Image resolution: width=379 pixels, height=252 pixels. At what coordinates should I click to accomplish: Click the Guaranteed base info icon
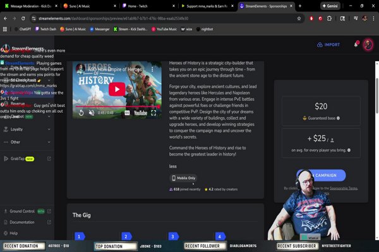click(338, 118)
